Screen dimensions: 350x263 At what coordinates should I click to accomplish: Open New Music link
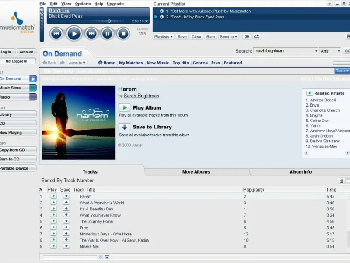[x=158, y=63]
